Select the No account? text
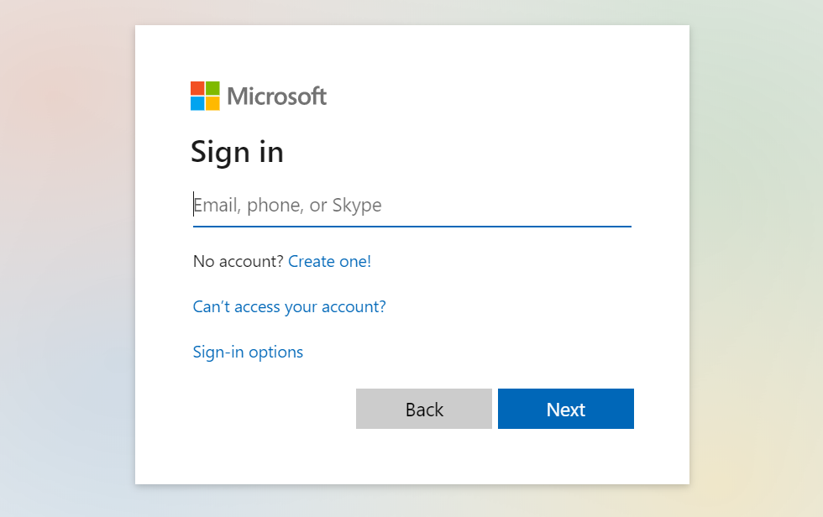 point(239,261)
